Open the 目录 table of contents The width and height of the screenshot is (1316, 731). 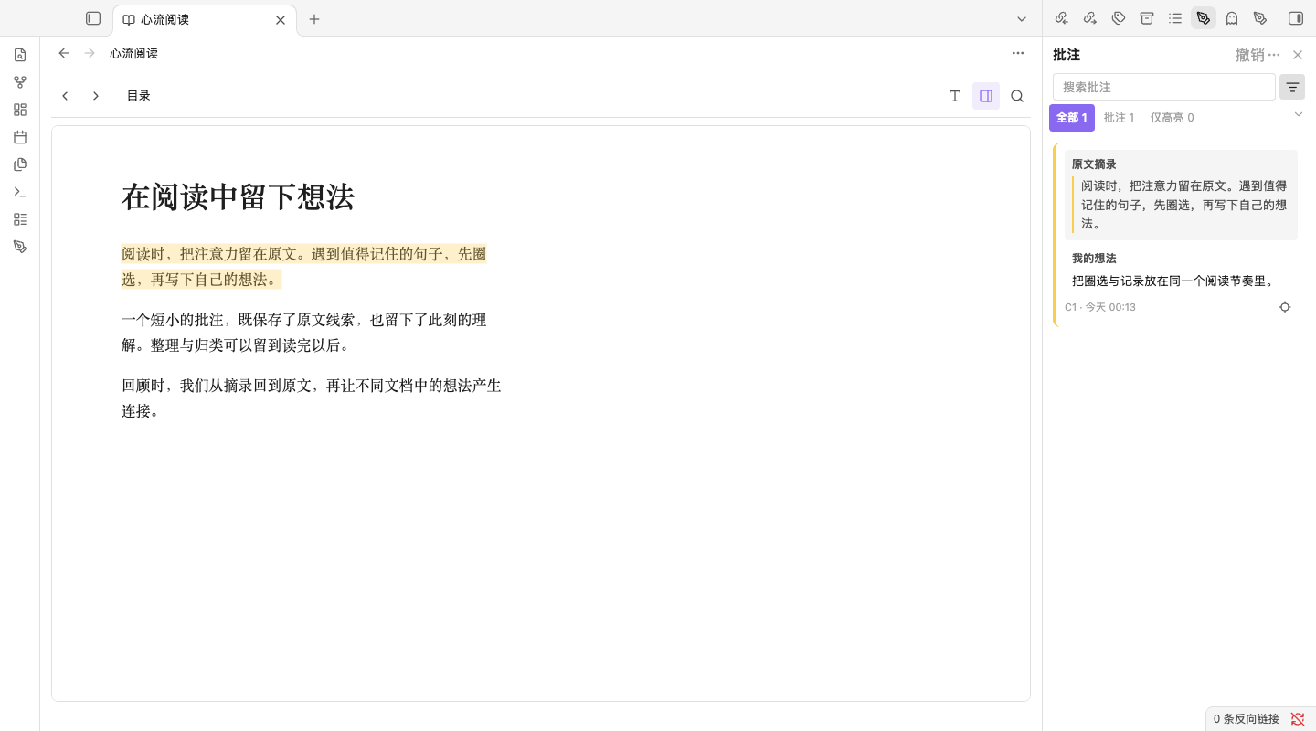tap(139, 96)
